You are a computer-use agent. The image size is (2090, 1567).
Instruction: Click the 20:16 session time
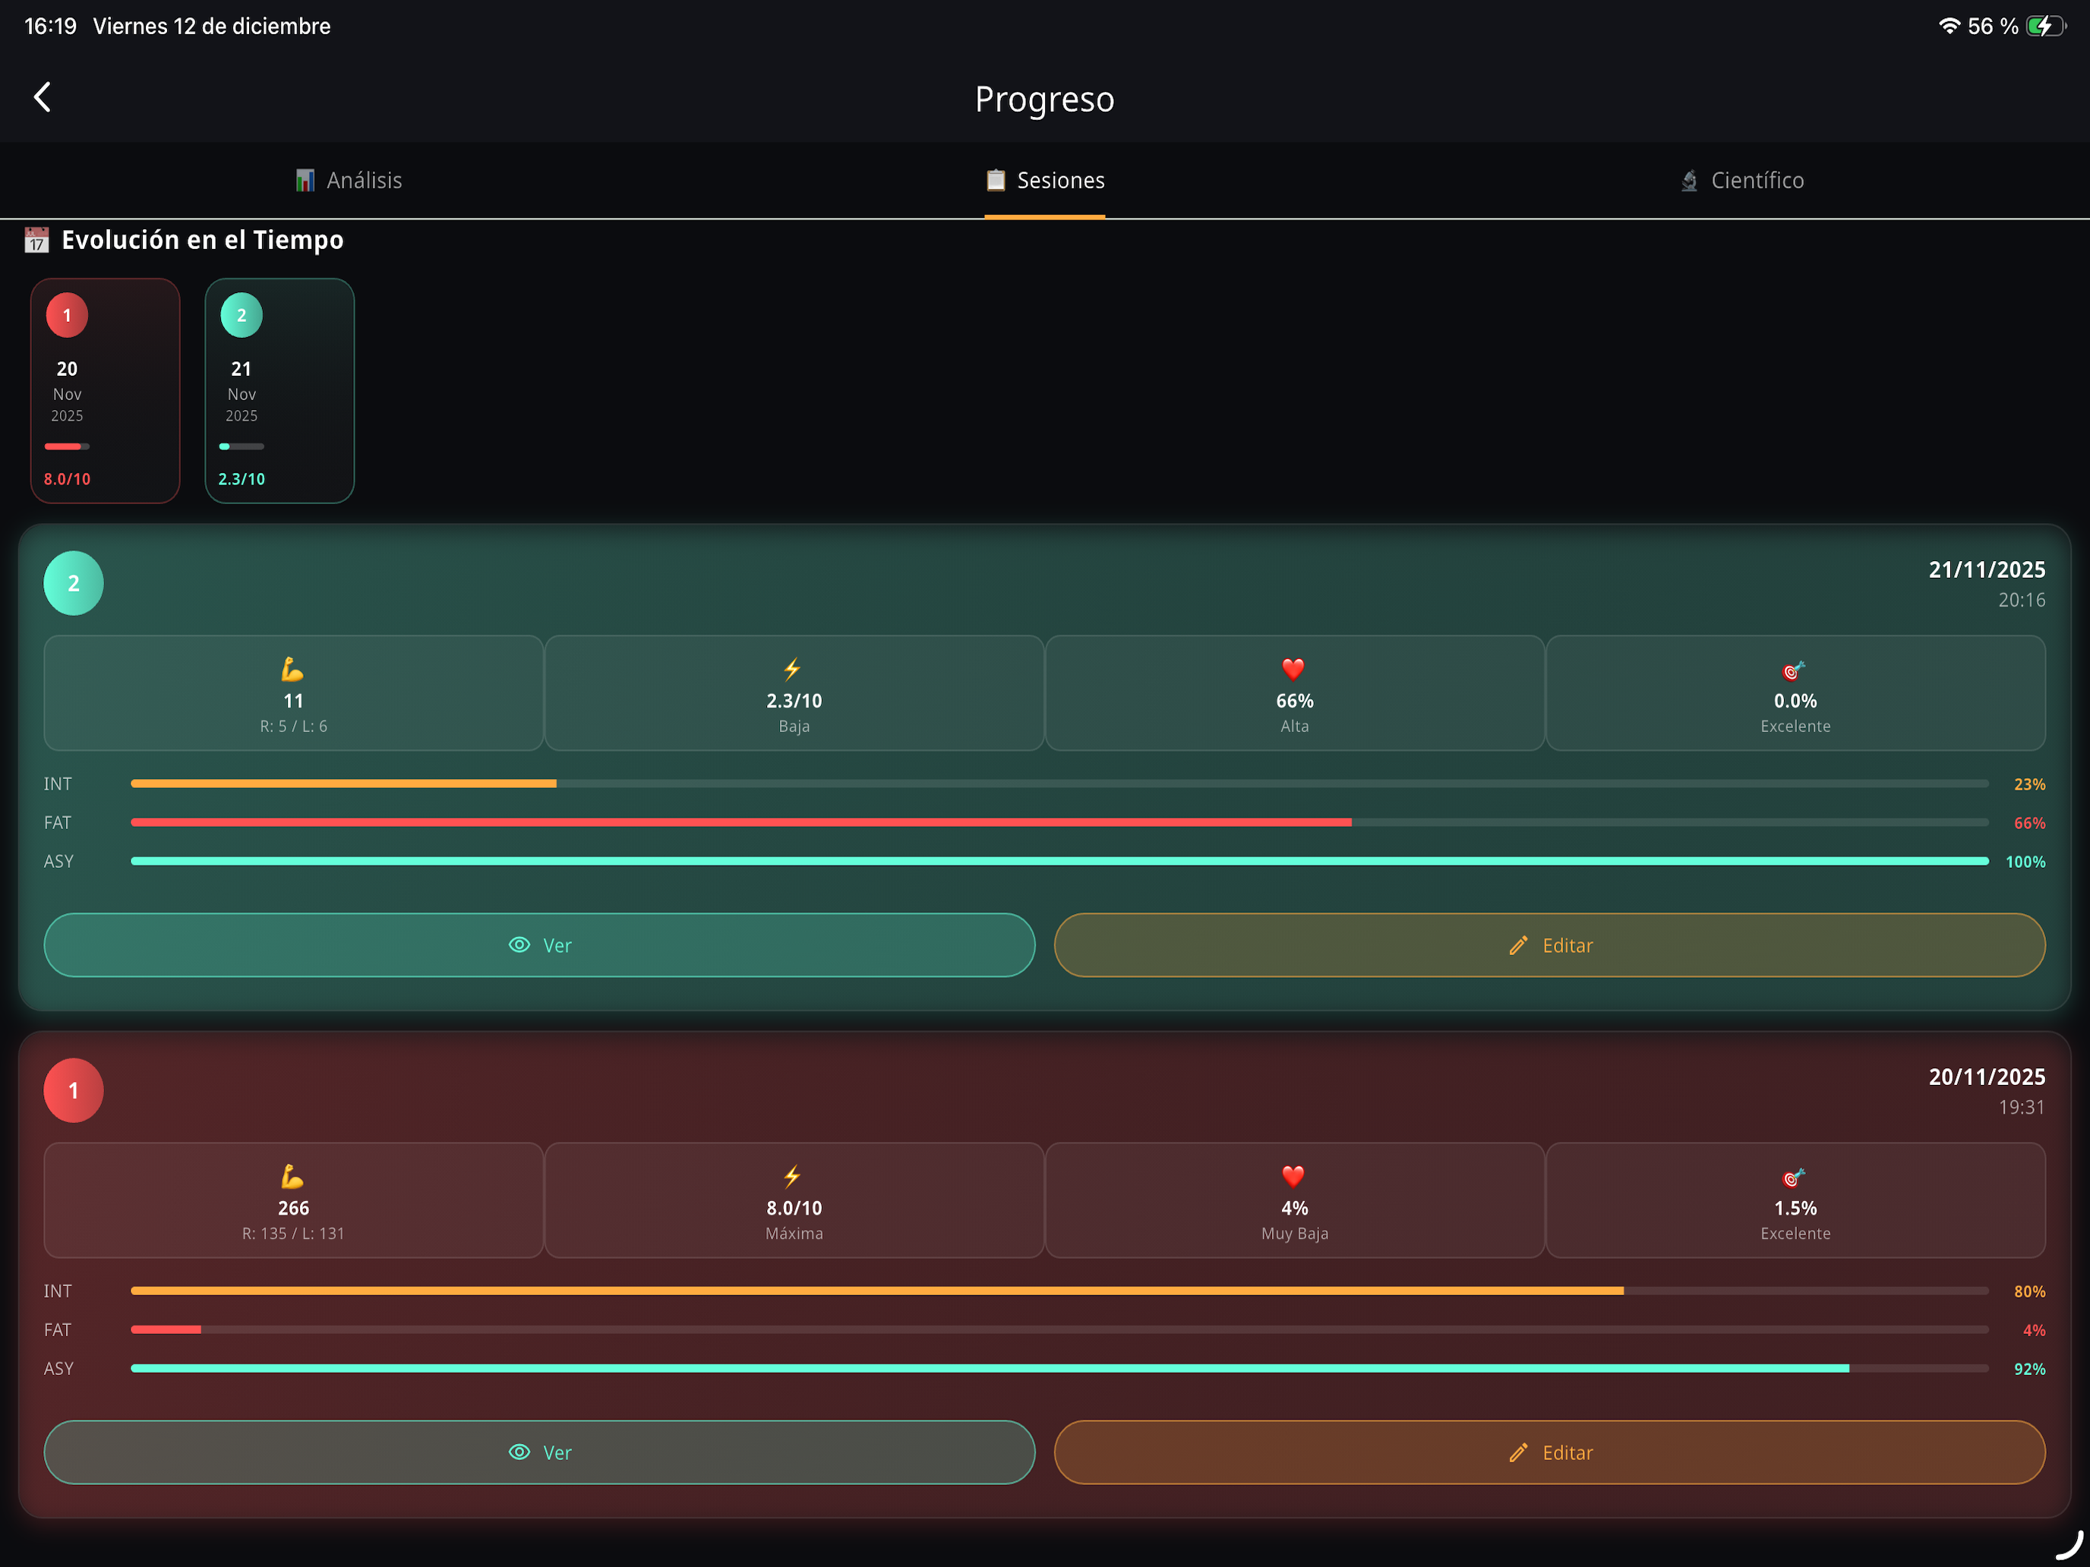[2022, 601]
